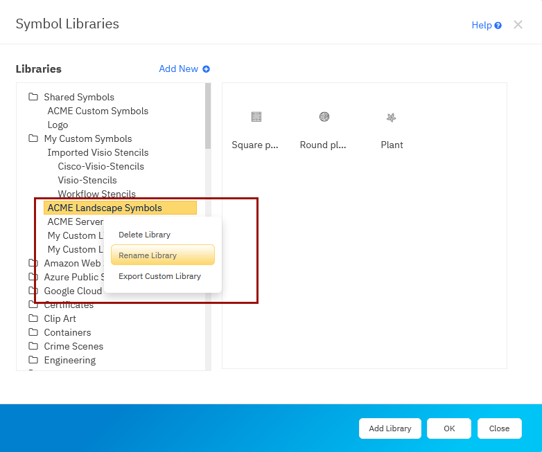Click the Help question mark icon

[x=498, y=26]
